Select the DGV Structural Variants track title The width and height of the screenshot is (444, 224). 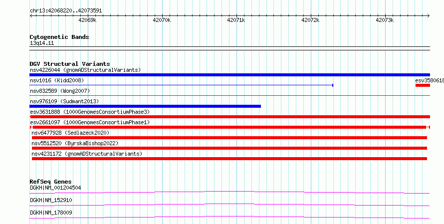pyautogui.click(x=70, y=64)
